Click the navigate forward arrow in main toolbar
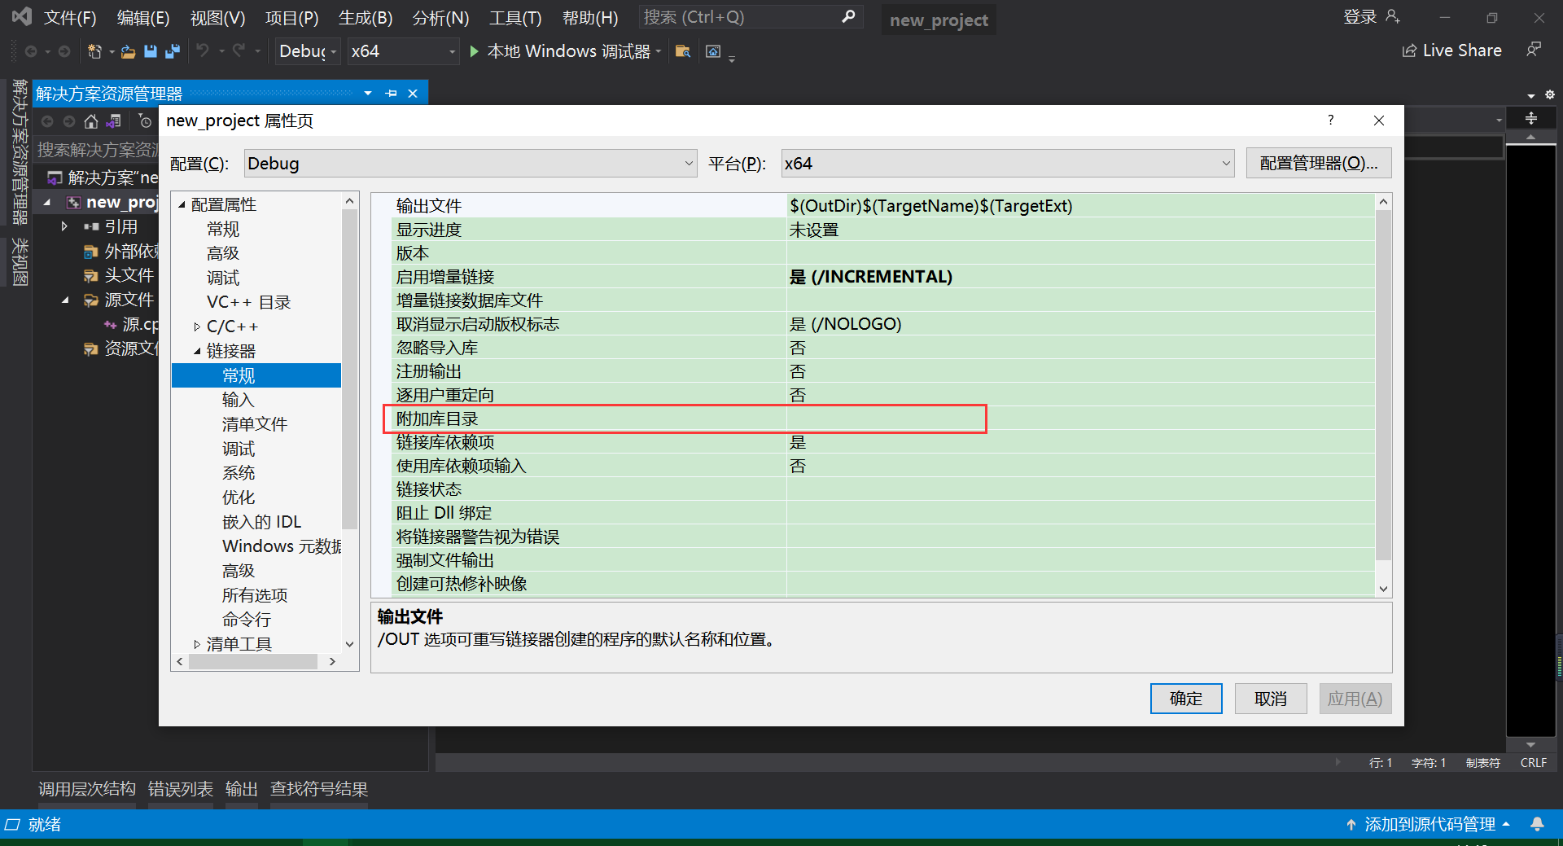 point(64,51)
